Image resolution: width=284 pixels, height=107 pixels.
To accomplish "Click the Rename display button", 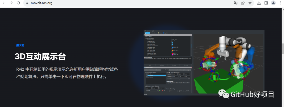I will coord(186,65).
